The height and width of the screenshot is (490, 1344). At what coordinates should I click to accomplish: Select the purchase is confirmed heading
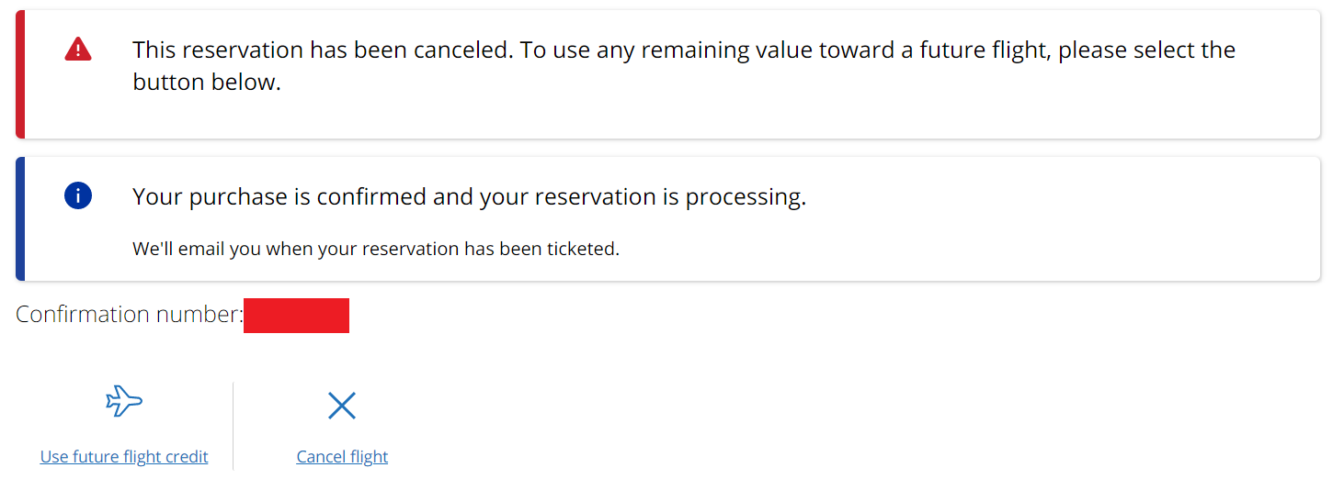[469, 196]
